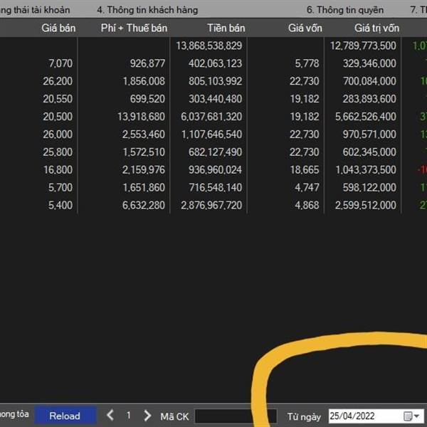Select Giá trị vốn cell 602,345,000
This screenshot has width=427, height=427.
(x=369, y=152)
